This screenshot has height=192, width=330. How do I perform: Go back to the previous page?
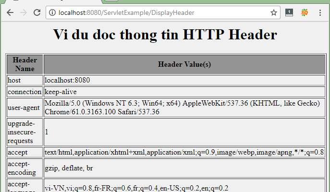tap(10, 12)
